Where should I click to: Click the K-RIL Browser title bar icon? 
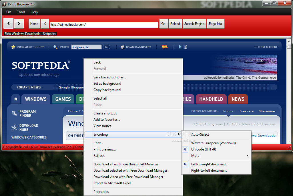click(x=4, y=4)
